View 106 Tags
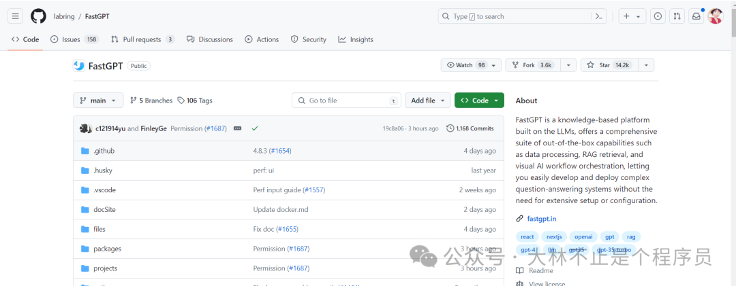736x286 pixels. (195, 100)
